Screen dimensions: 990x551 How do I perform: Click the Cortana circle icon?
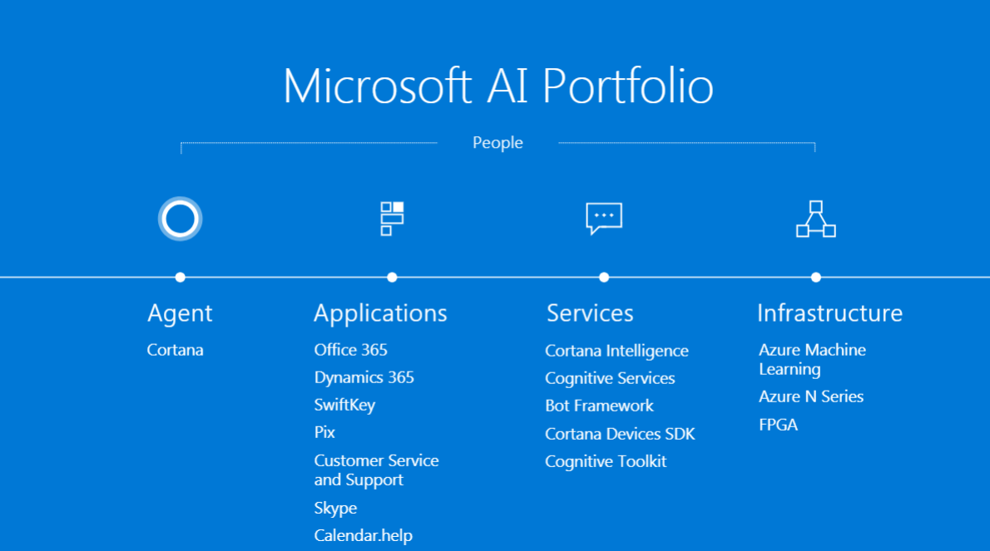click(180, 219)
